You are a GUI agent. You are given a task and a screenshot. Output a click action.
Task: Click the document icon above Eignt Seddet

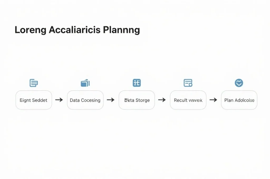(33, 83)
